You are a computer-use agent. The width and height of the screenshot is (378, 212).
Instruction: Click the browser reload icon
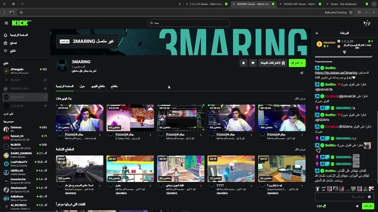359,12
